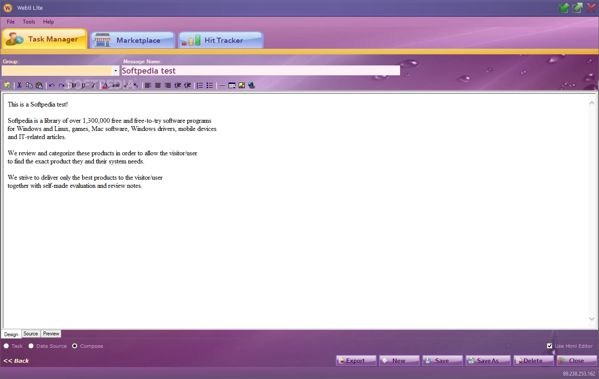Click the line 'and IT-related articles.'
The height and width of the screenshot is (379, 599).
pos(37,137)
